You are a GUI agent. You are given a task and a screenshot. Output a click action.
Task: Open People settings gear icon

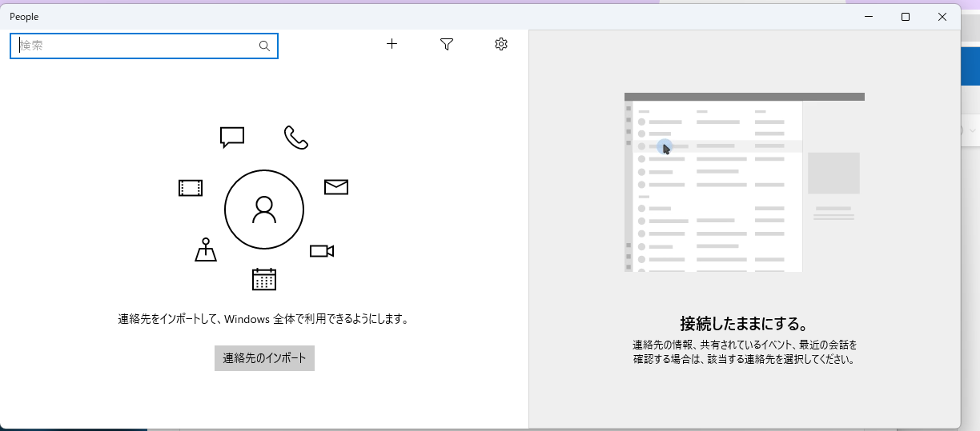pos(501,44)
